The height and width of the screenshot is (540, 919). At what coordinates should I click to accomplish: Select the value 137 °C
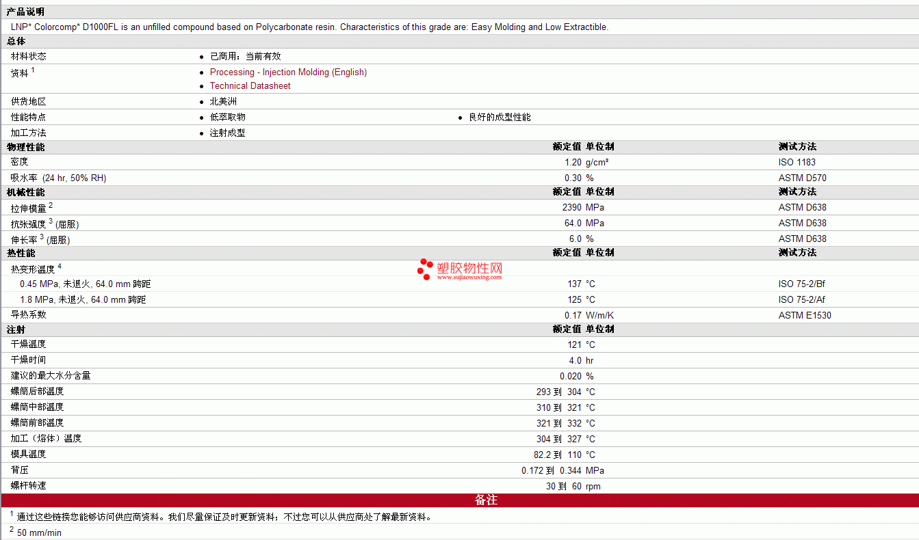[582, 284]
